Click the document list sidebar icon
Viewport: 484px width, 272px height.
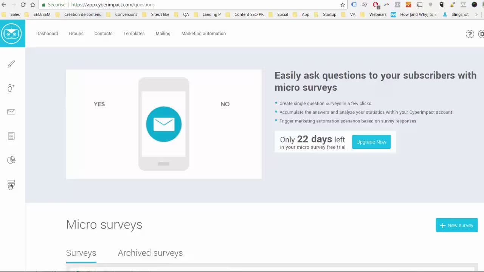tap(11, 136)
